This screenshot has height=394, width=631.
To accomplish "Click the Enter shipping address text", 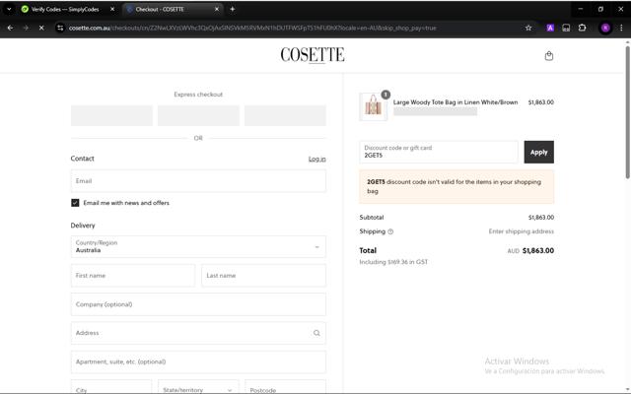I will [x=522, y=231].
